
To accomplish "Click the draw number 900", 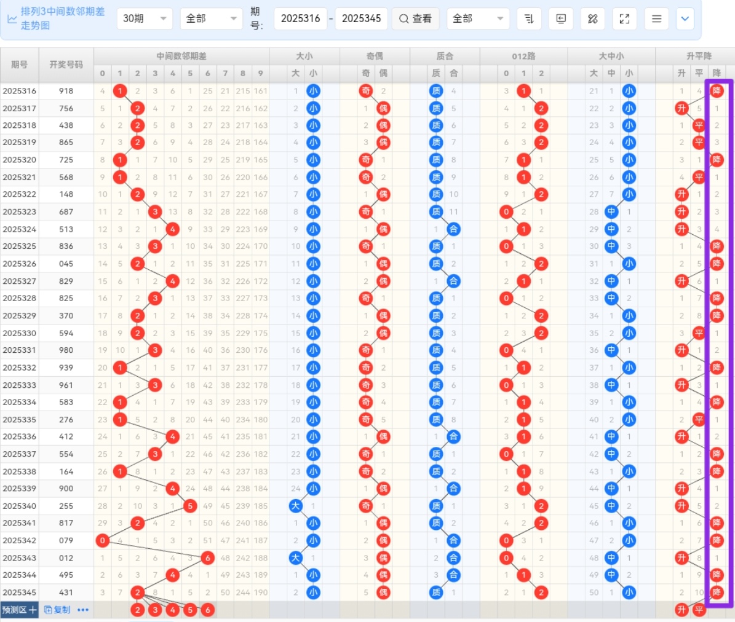I will tap(66, 489).
